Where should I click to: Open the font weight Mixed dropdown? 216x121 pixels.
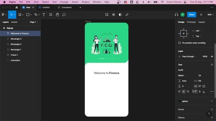182,75
